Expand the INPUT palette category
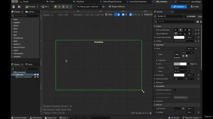 click(x=12, y=29)
